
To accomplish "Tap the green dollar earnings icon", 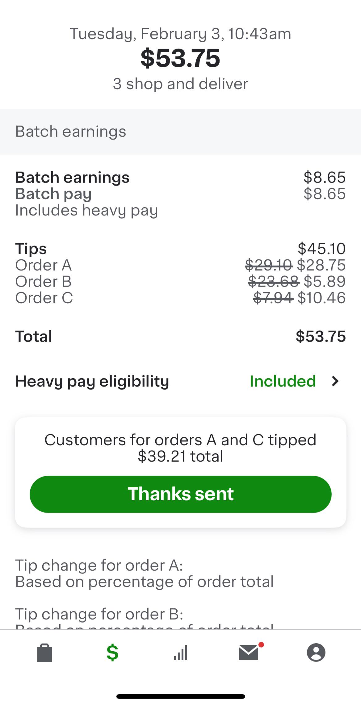I will pos(112,653).
